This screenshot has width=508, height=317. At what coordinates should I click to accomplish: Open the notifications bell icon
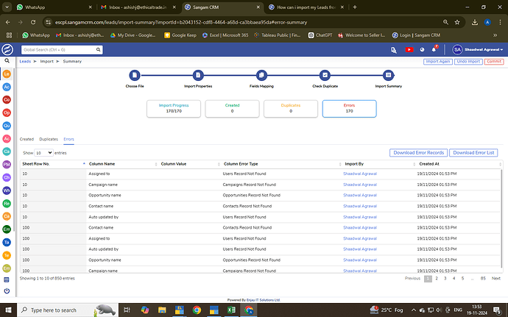click(x=434, y=49)
